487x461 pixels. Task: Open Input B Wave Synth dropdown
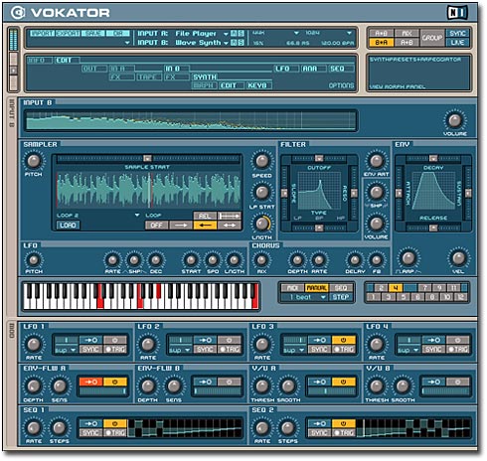(x=226, y=43)
